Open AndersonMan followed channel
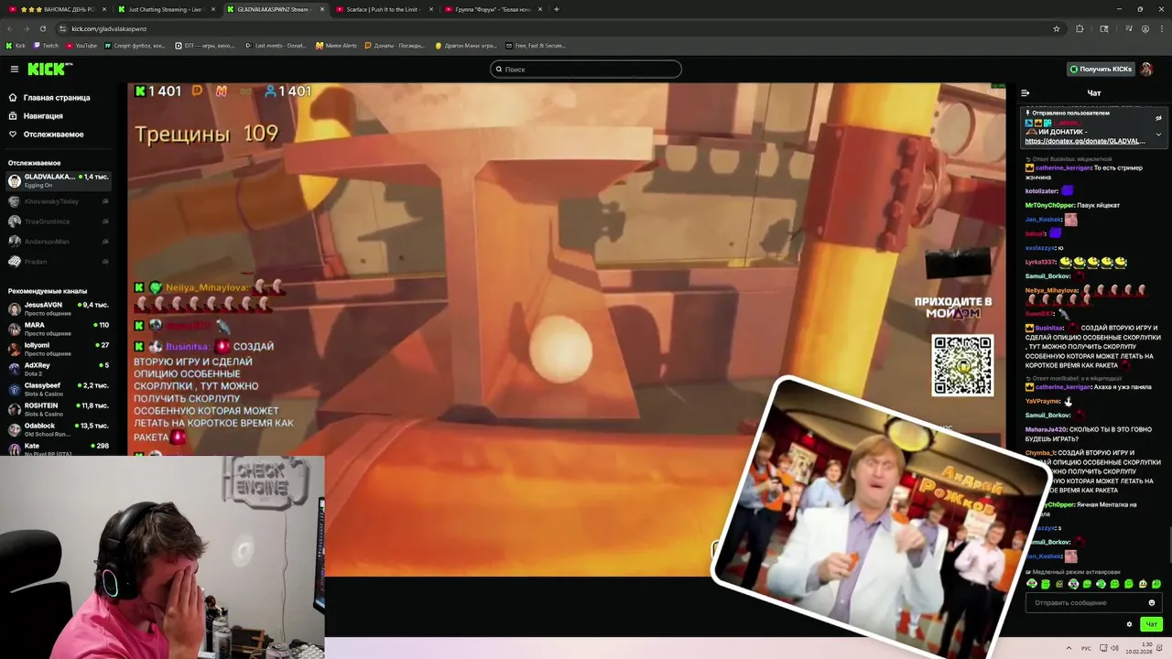This screenshot has height=659, width=1172. 57,242
